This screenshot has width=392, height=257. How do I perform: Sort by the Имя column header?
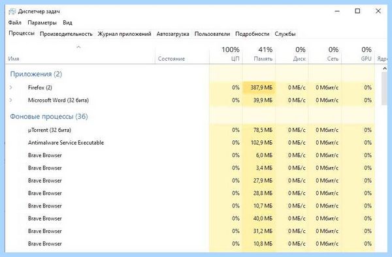tap(80, 54)
